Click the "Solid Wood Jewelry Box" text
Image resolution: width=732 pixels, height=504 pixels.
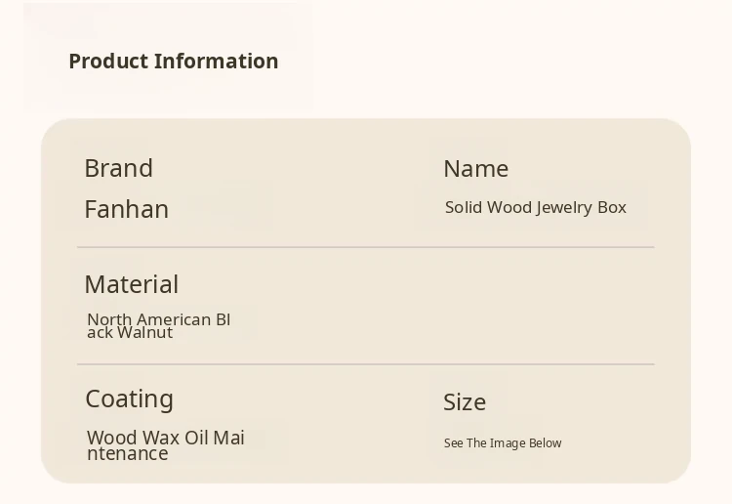[x=535, y=207]
